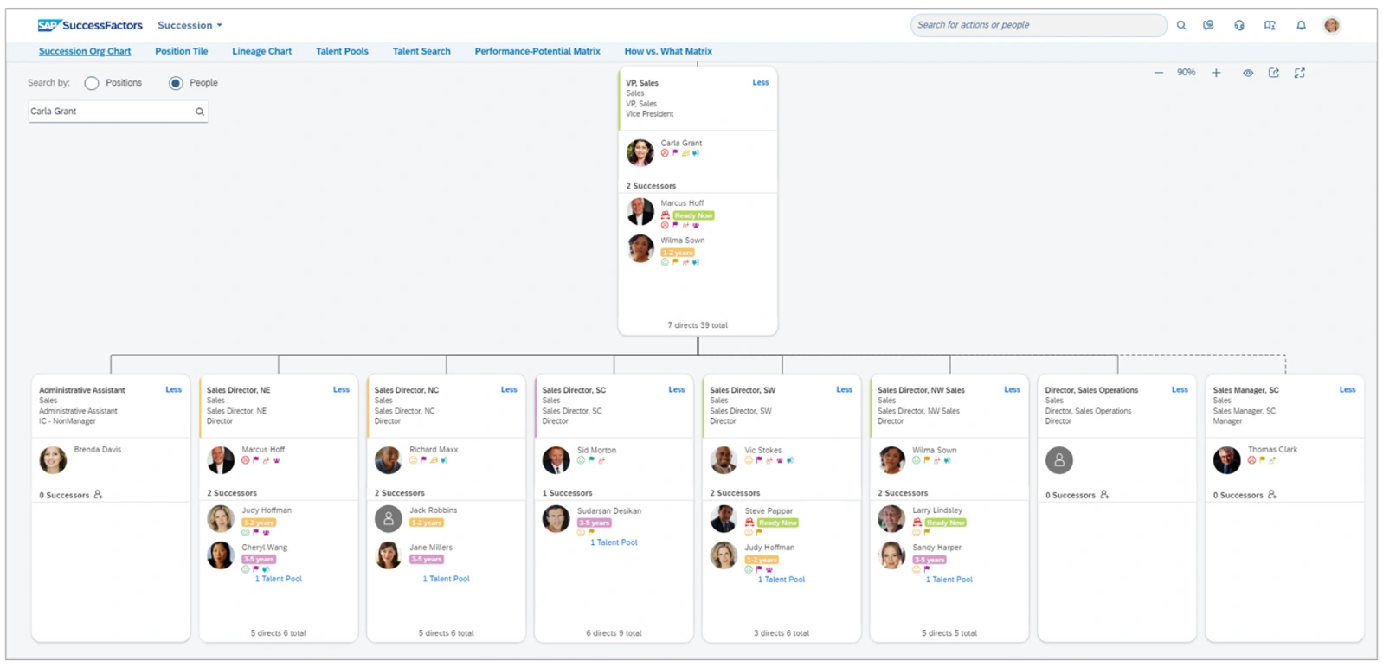The width and height of the screenshot is (1383, 667).
Task: Click the Ready Now icon beside Steve Pappar
Action: 750,523
